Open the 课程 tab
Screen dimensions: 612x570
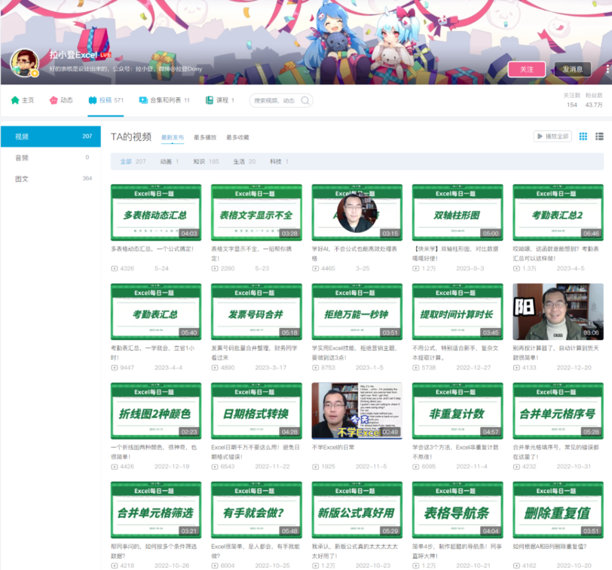coord(220,100)
